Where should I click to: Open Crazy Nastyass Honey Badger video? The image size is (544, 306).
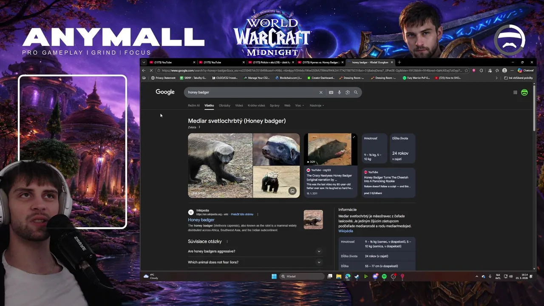click(331, 165)
